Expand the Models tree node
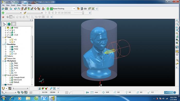 3,85
